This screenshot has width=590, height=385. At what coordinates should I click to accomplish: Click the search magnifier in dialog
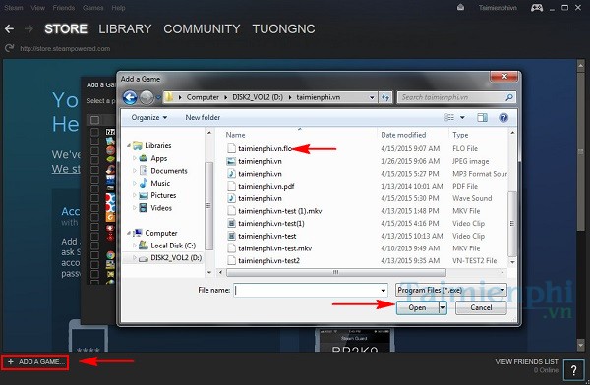pyautogui.click(x=509, y=97)
